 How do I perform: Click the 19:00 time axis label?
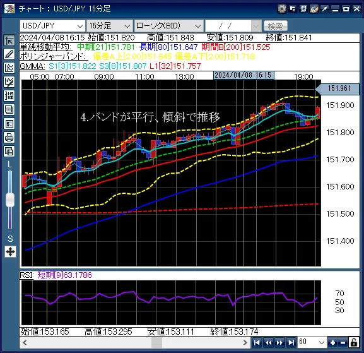point(303,76)
